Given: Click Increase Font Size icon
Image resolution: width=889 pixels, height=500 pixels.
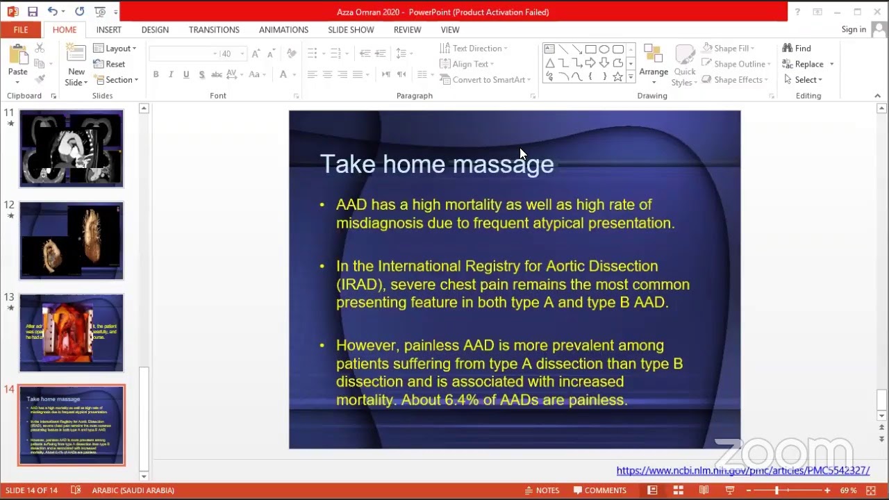Looking at the screenshot, I should [x=256, y=53].
